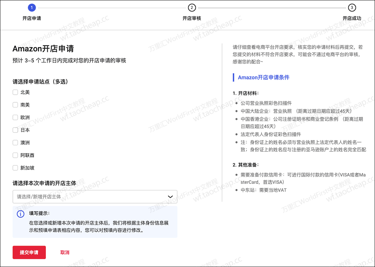Click the 中国香港企业 requirement line

302,122
